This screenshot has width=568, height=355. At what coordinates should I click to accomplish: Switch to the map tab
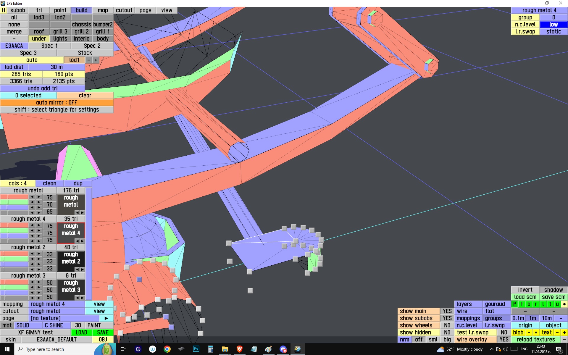click(x=103, y=10)
